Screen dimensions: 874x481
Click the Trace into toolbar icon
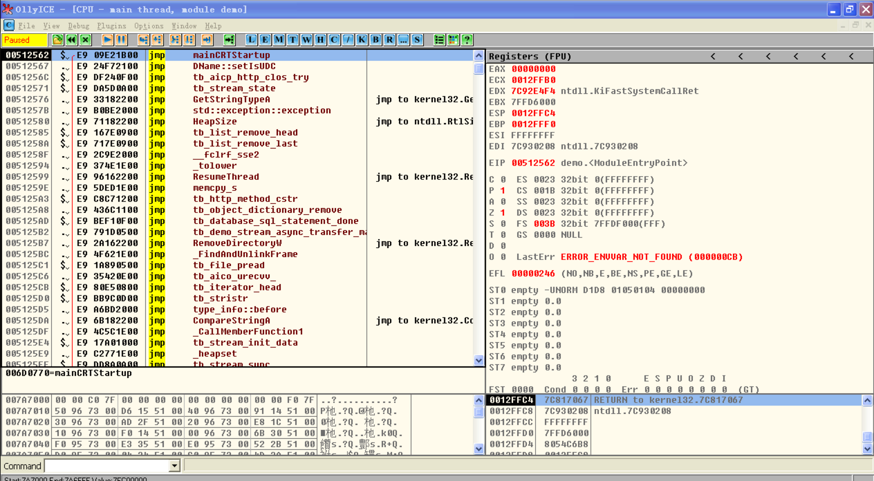175,40
